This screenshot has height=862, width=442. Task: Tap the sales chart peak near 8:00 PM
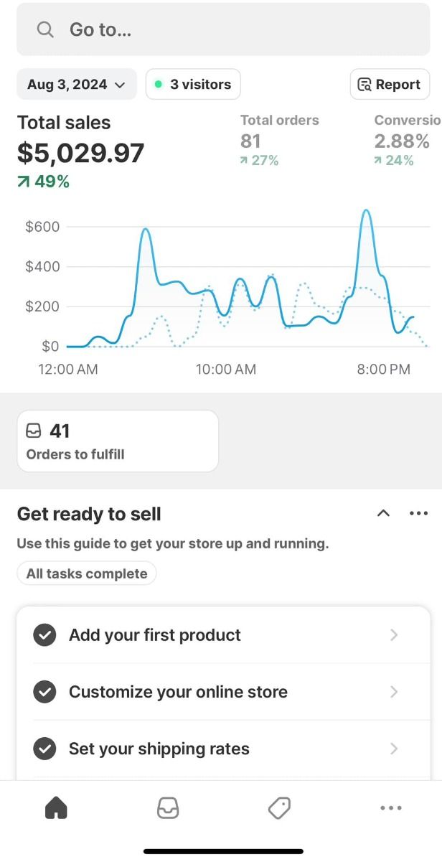click(366, 211)
